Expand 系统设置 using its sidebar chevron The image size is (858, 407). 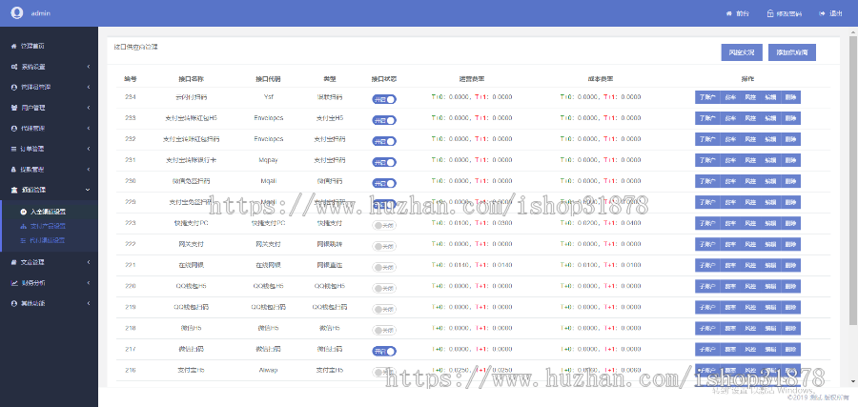pos(89,67)
